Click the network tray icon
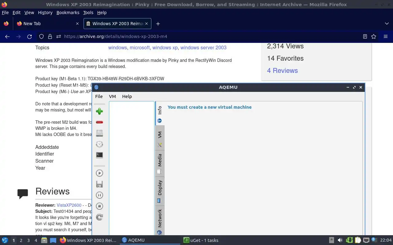Viewport: 393px width, 245px height. pos(366,240)
